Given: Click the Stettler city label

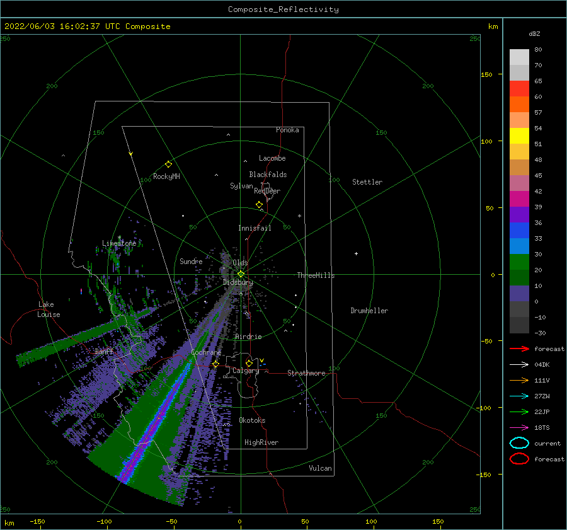Looking at the screenshot, I should click(367, 182).
